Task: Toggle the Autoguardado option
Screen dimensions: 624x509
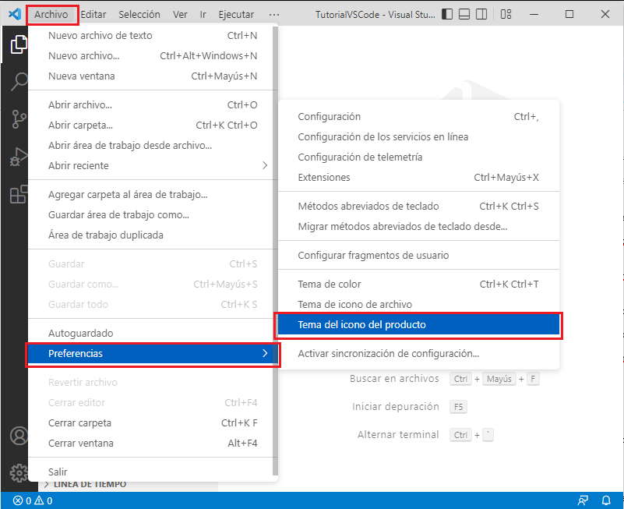Action: [x=153, y=334]
